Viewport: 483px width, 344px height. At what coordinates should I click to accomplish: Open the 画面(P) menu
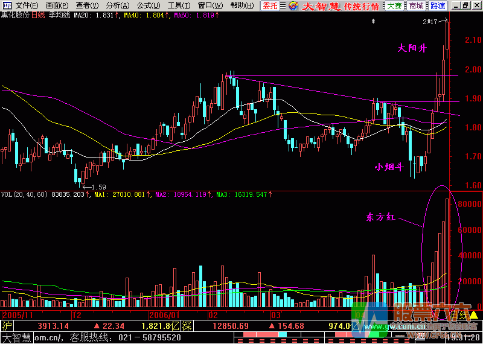[57, 5]
